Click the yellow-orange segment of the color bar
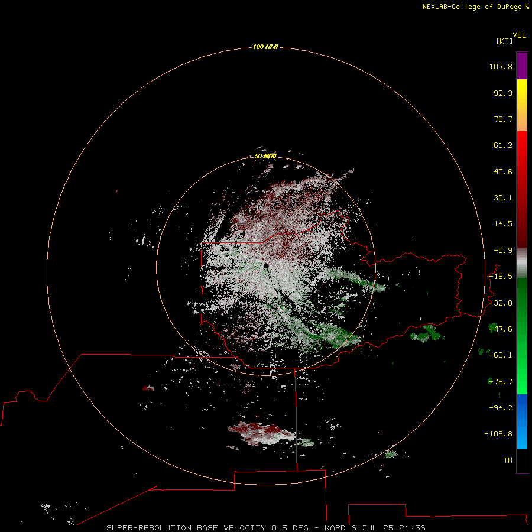The image size is (532, 532). coord(522,105)
